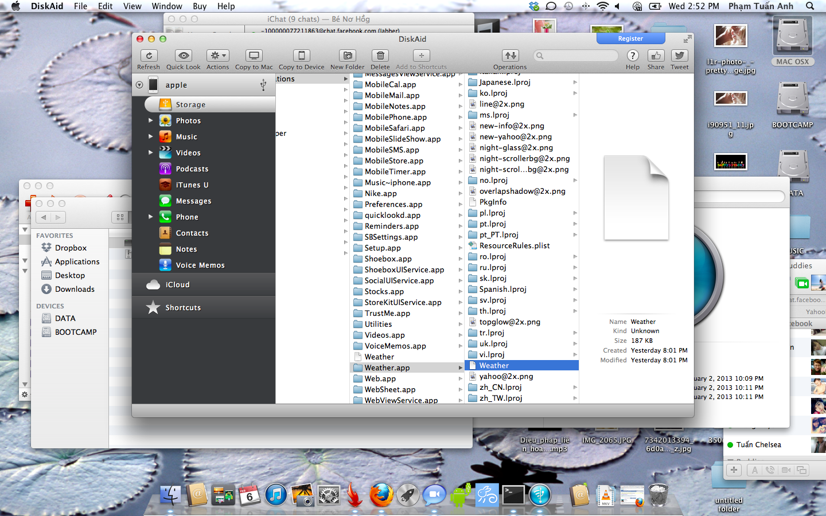The image size is (826, 516).
Task: Collapse the apple device disclosure arrow
Action: [x=139, y=85]
